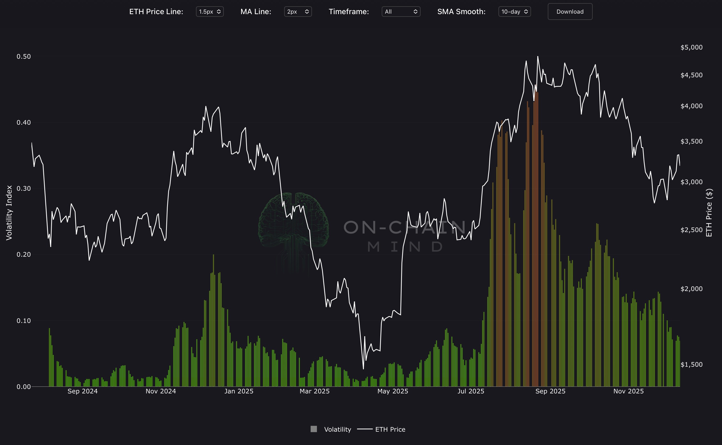Click the ETH Price ($) axis title
The image size is (722, 445).
(709, 212)
